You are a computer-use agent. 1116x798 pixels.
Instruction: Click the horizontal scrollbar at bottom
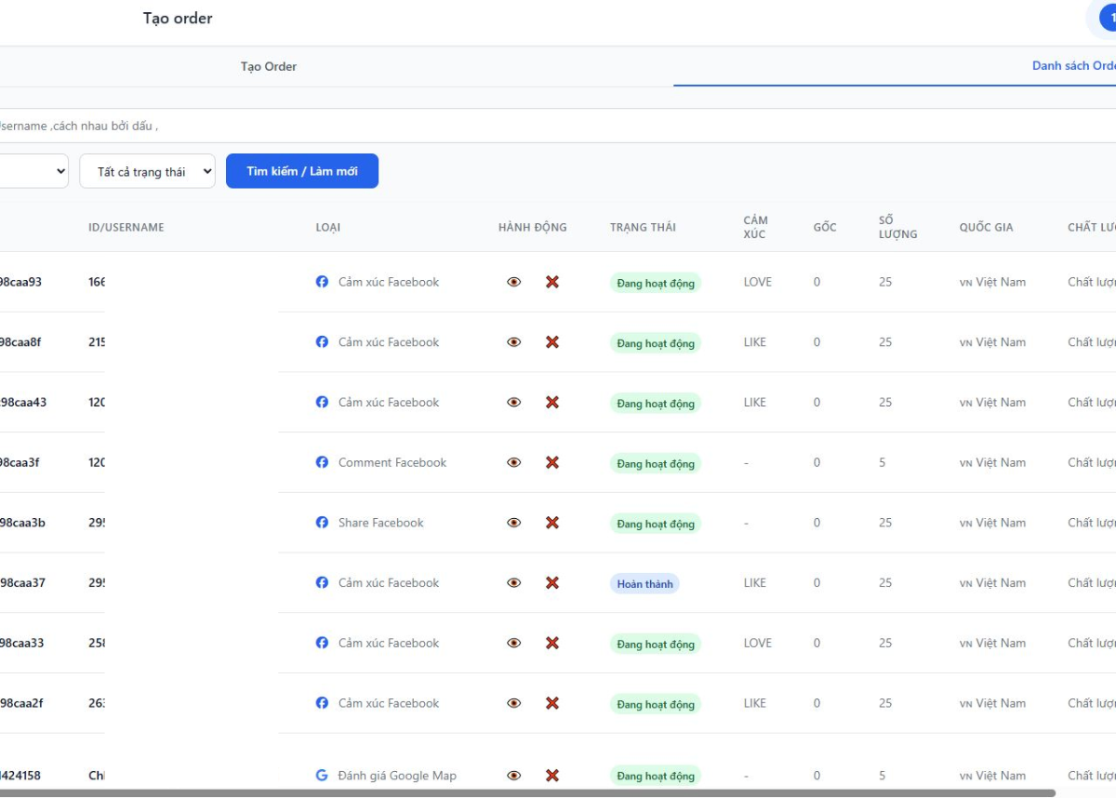pyautogui.click(x=527, y=793)
